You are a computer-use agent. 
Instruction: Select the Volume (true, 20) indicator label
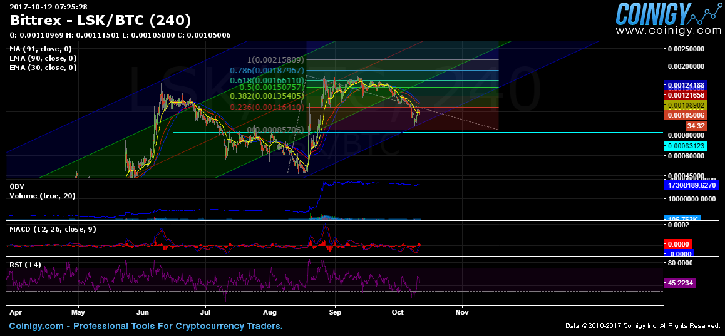(x=43, y=196)
